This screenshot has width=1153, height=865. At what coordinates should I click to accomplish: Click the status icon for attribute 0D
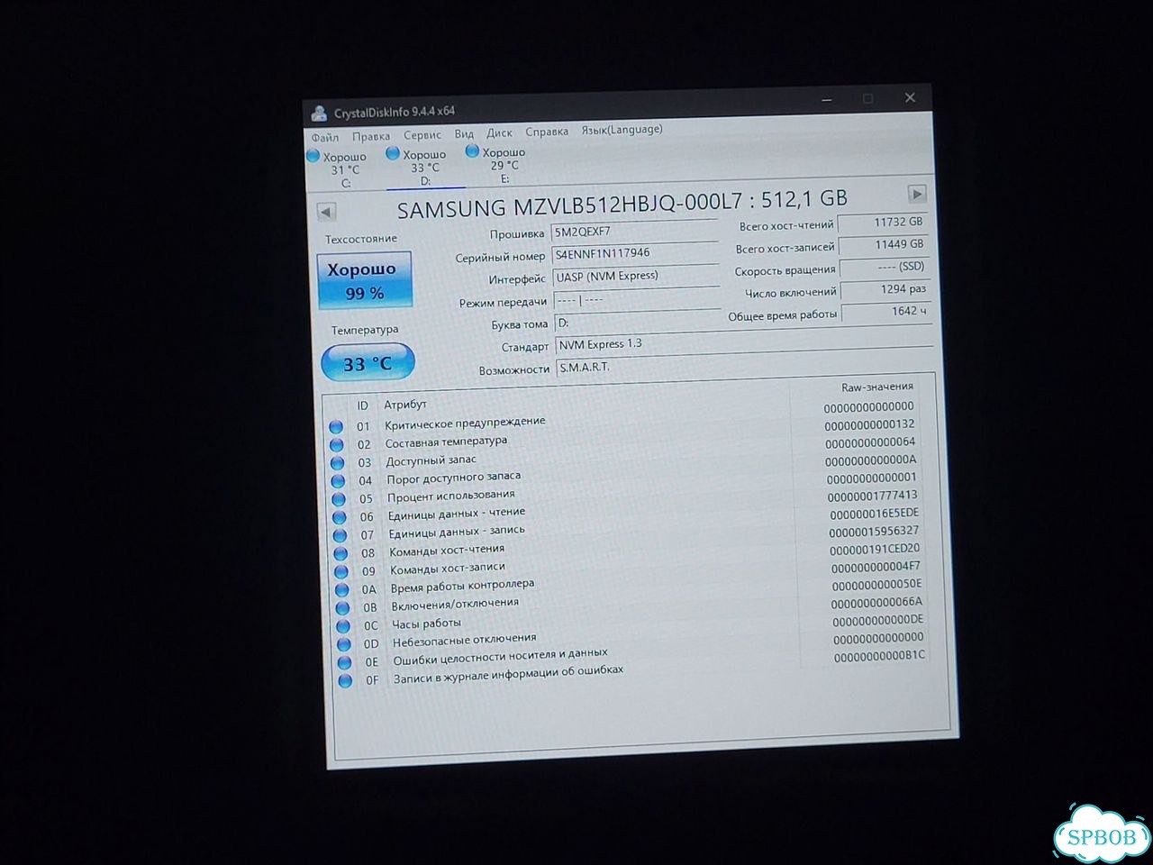[344, 645]
